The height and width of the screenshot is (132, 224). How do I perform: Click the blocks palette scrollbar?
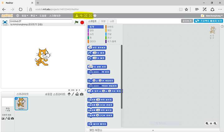coord(122,77)
